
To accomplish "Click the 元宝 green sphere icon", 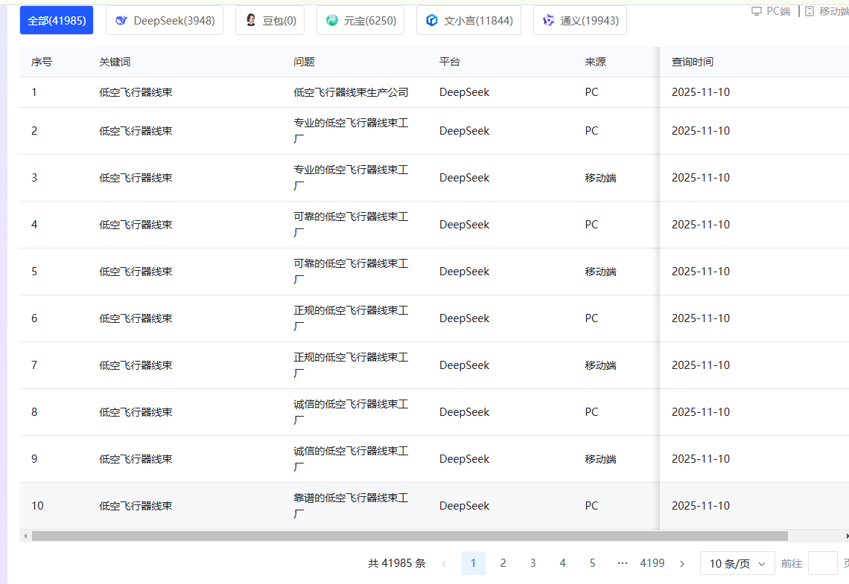I will pos(332,21).
